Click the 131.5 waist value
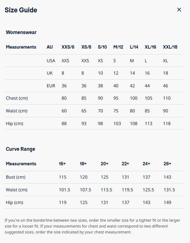Image resolution: width=190 pixels, height=243 pixels. pos(169,190)
